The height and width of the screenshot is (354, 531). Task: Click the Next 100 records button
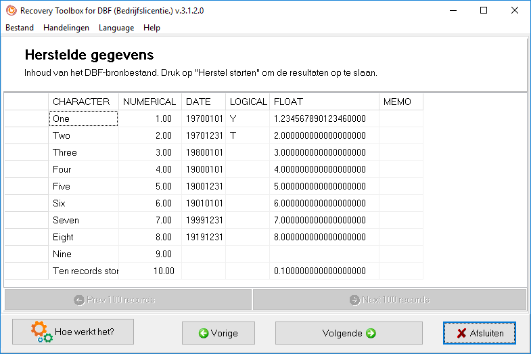390,300
